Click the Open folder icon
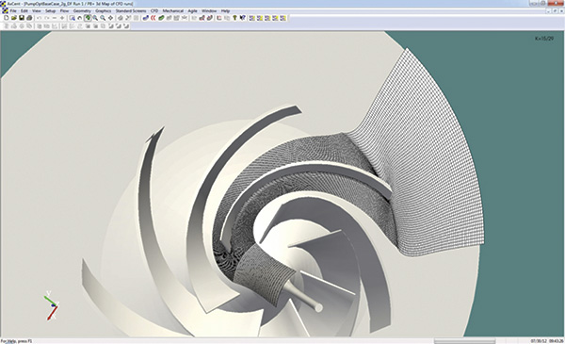The image size is (565, 344). 14,18
